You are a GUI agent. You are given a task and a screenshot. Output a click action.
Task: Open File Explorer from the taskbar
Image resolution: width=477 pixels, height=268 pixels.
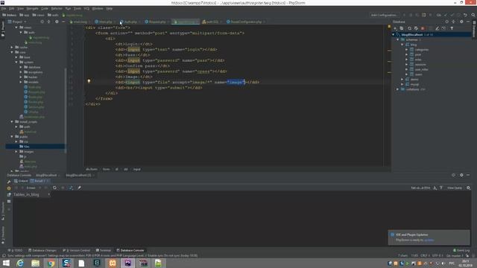tap(36, 263)
